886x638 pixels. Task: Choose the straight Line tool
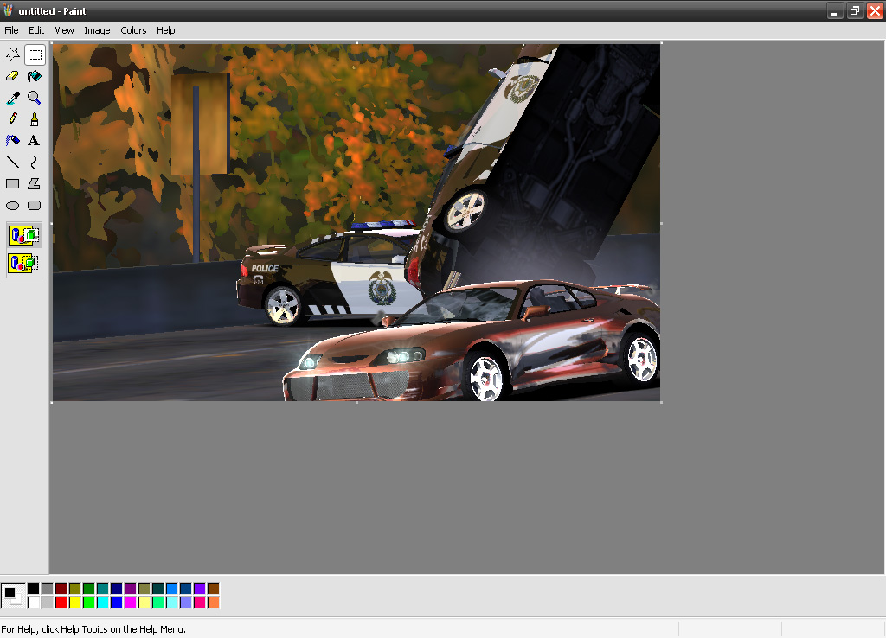12,162
